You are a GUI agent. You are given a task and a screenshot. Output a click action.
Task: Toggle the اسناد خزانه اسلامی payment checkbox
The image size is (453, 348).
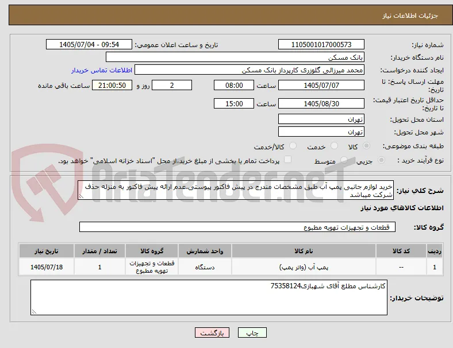point(288,160)
